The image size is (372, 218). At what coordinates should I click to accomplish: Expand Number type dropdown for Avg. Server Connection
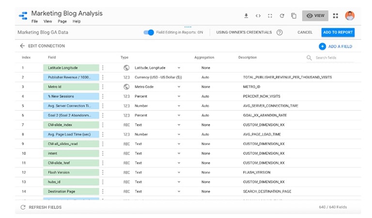[x=179, y=106]
